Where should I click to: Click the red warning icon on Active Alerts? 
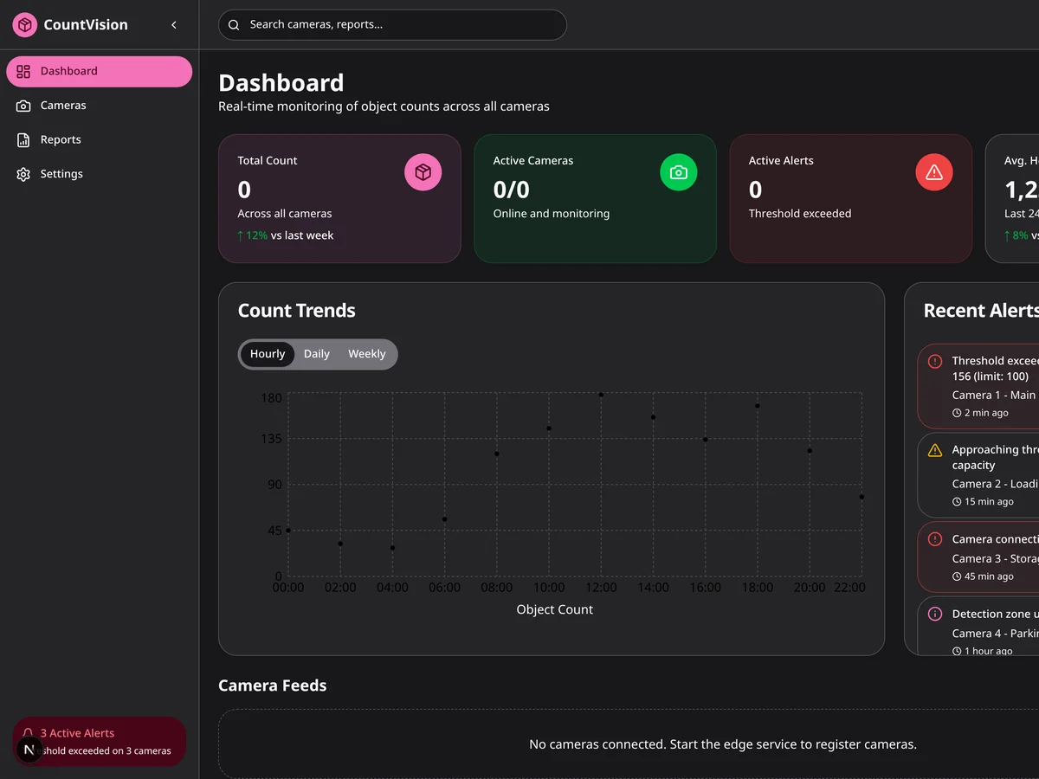[934, 172]
